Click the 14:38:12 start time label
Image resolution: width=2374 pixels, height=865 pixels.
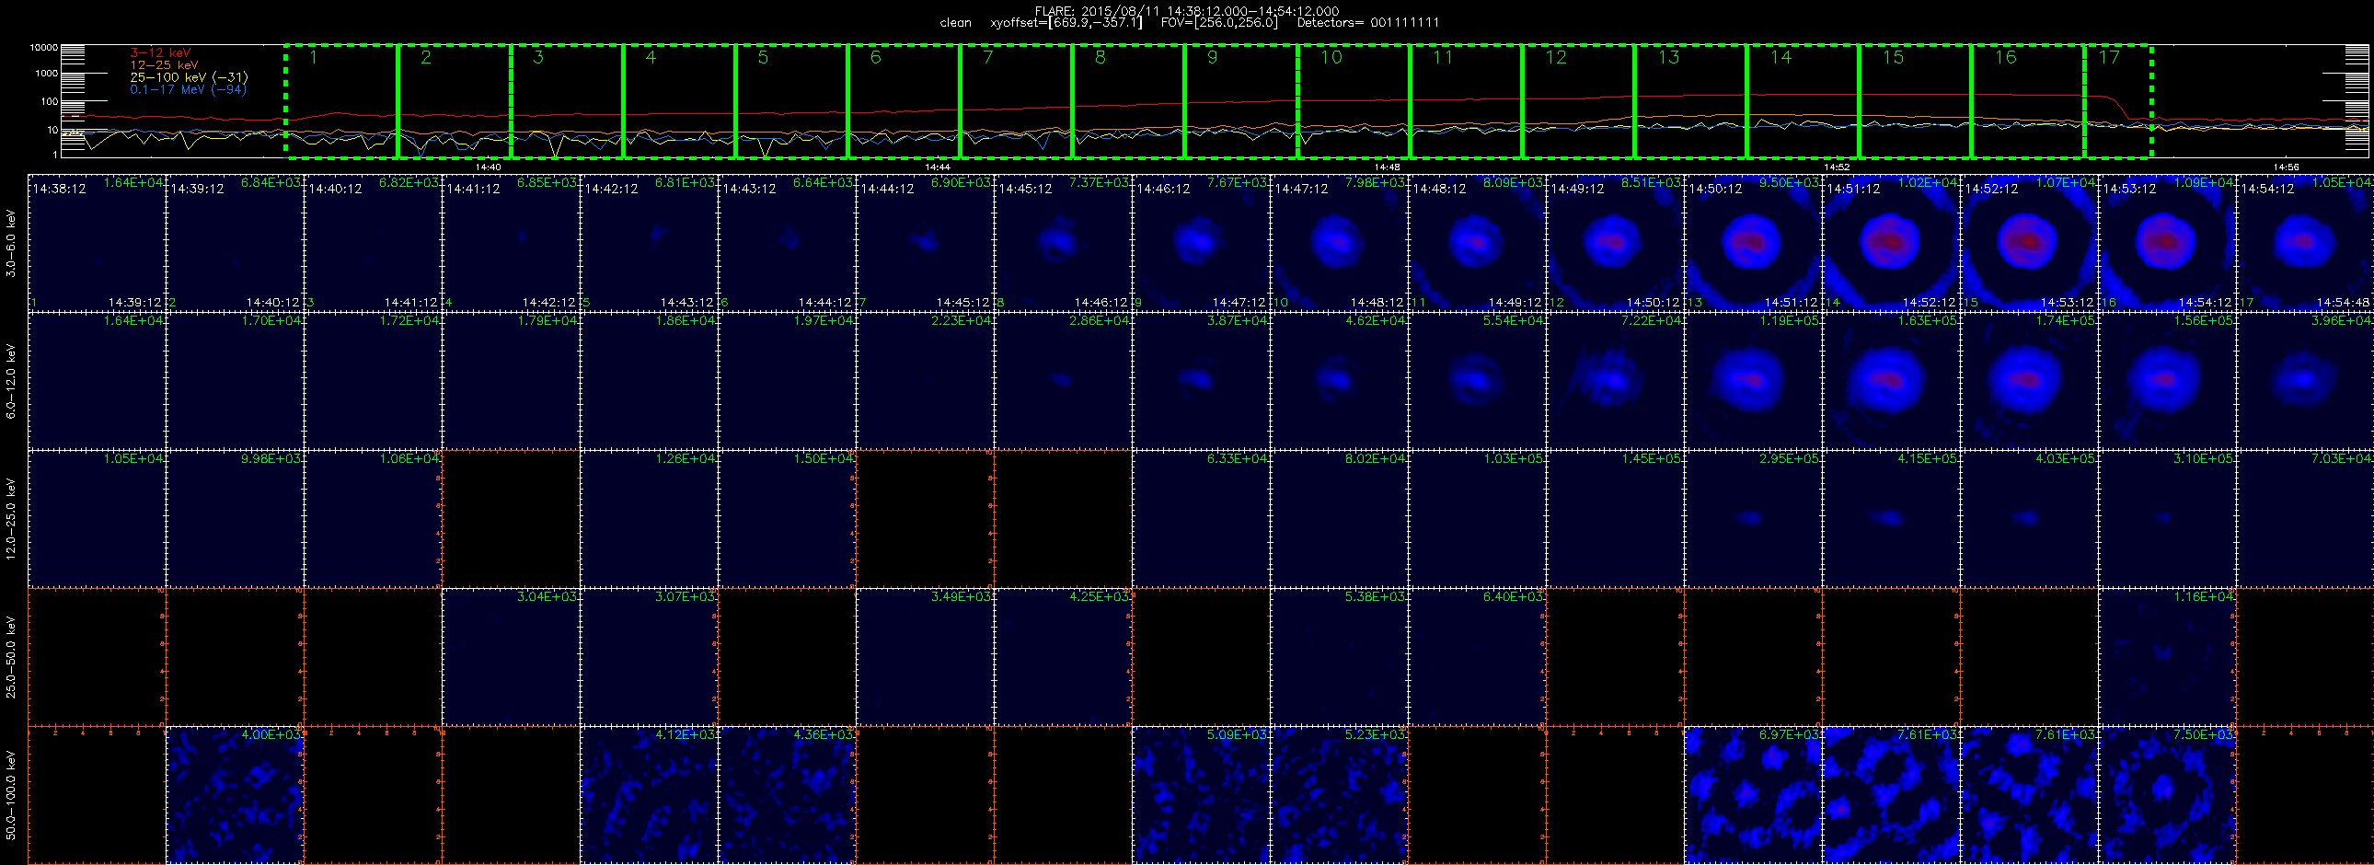coord(59,189)
